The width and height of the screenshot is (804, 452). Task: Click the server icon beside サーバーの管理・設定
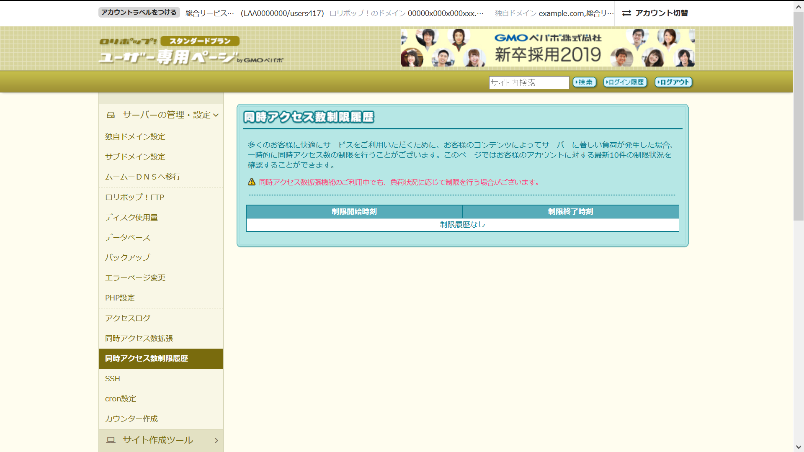111,115
